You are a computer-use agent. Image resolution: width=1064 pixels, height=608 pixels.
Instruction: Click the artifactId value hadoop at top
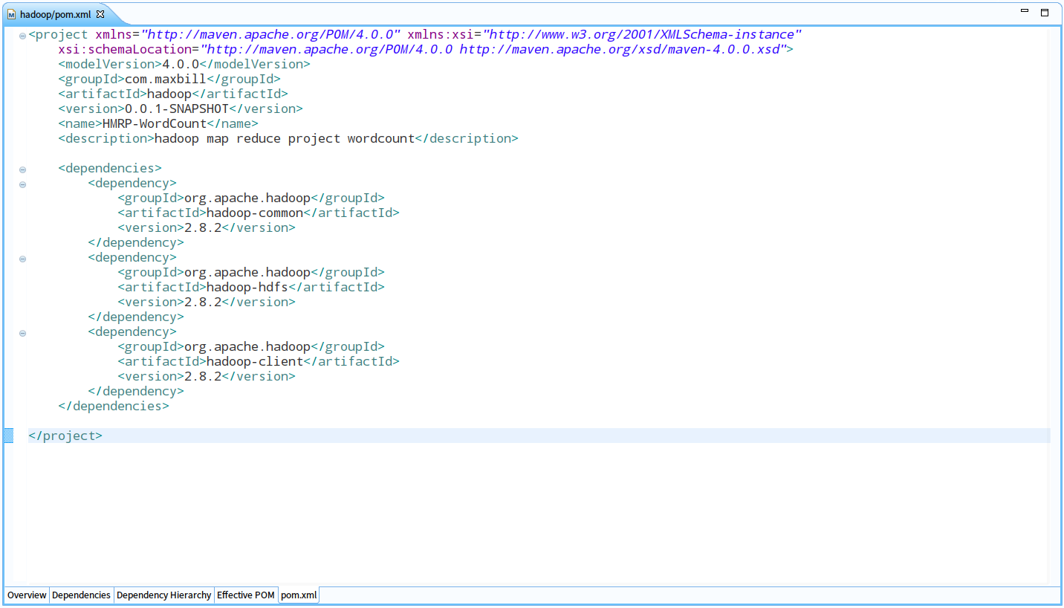click(x=169, y=94)
